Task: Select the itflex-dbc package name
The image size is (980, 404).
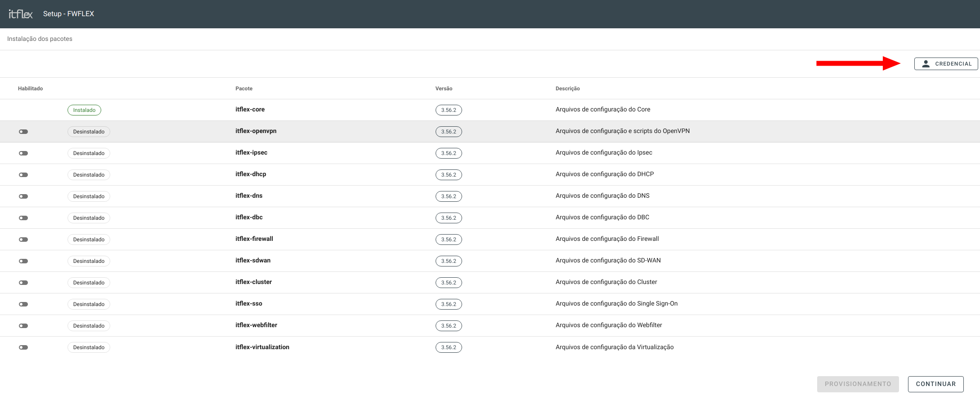Action: point(249,217)
